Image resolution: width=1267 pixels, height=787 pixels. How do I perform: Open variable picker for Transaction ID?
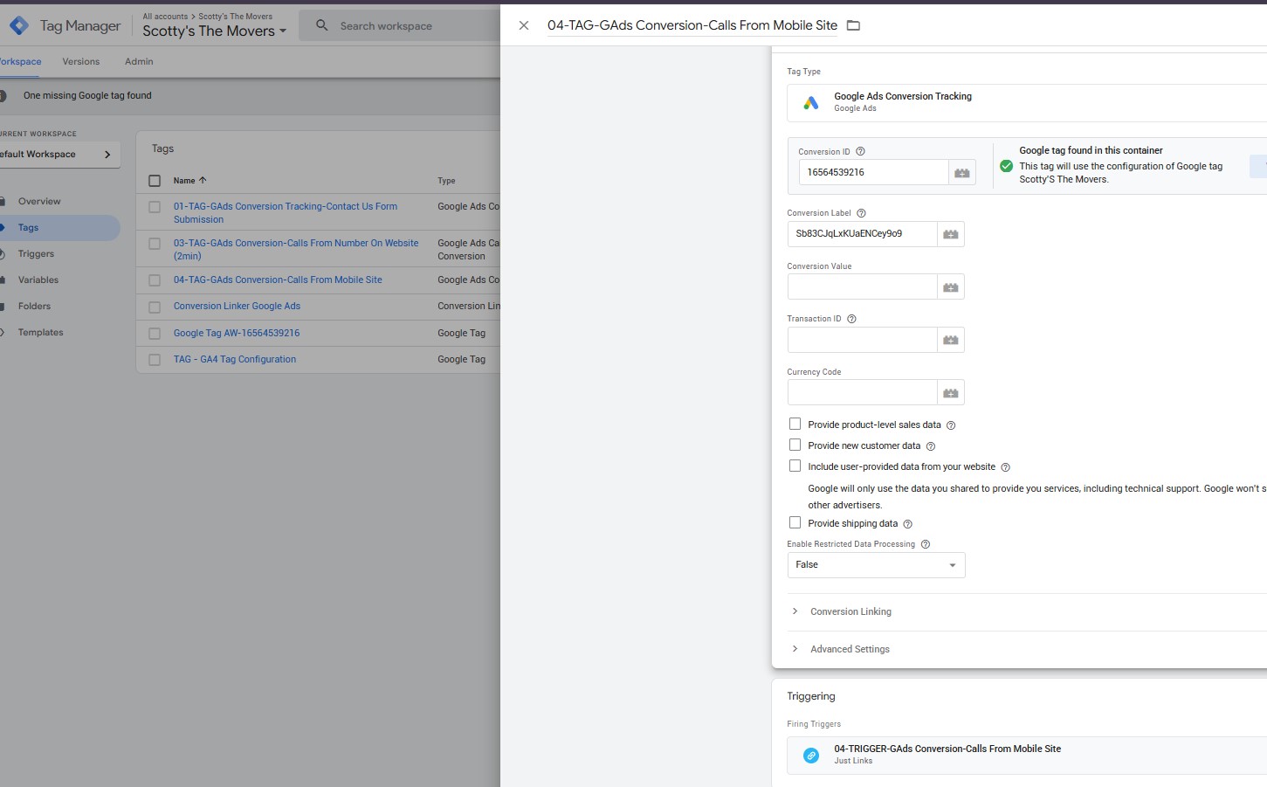click(x=951, y=340)
